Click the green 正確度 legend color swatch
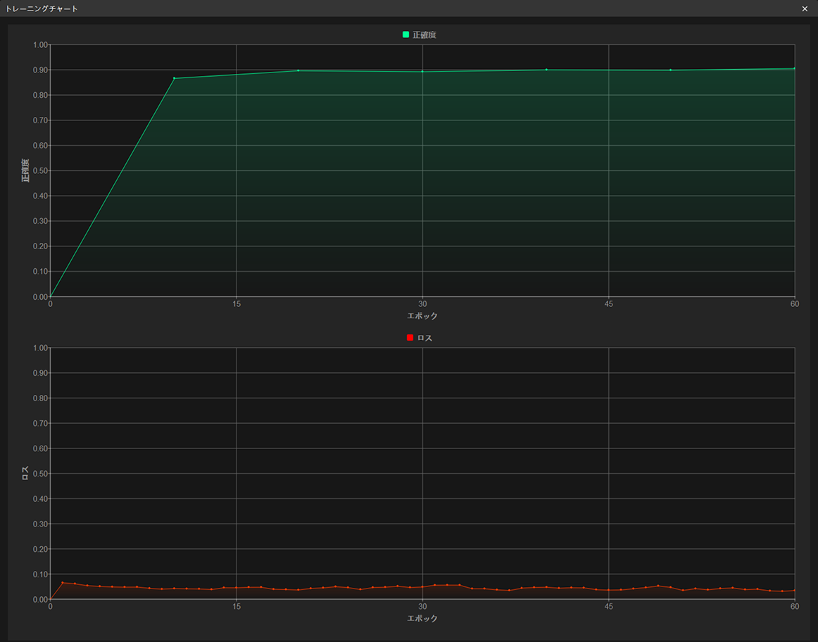Screen dimensions: 818x642 coord(406,35)
